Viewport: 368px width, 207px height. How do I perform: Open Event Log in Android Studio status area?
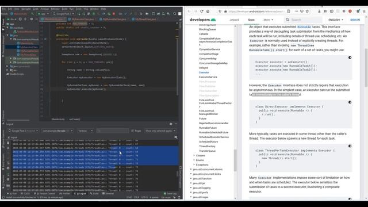(x=170, y=194)
